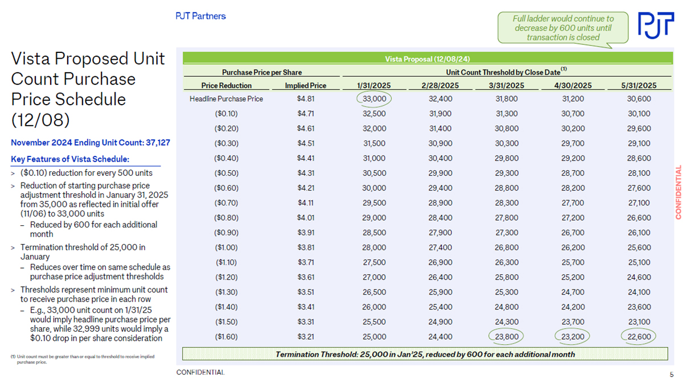Select the circled 23,800 cell
683x384 pixels.
pos(507,337)
